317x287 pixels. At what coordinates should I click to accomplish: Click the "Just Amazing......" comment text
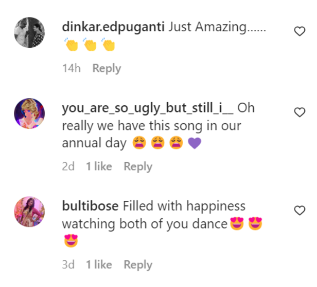point(217,28)
